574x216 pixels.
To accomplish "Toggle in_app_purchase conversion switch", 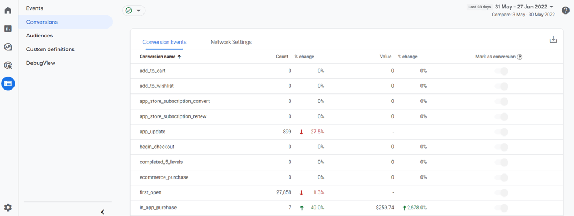I will 501,208.
